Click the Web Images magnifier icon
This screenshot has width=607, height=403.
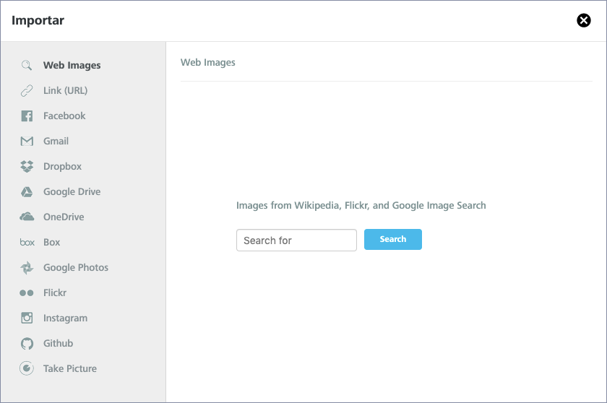27,66
